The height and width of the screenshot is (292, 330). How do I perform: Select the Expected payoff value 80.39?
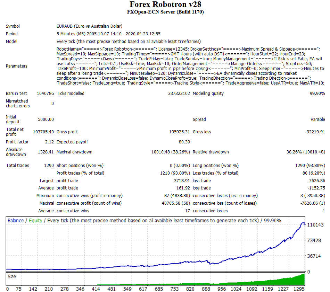coord(184,142)
